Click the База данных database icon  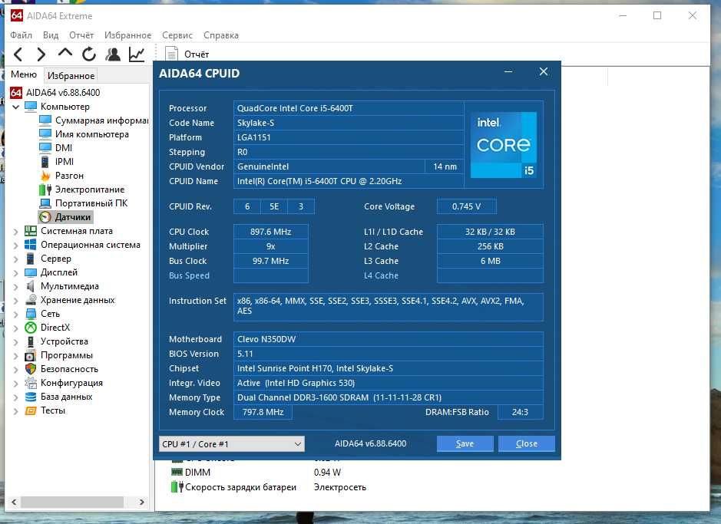coord(31,397)
